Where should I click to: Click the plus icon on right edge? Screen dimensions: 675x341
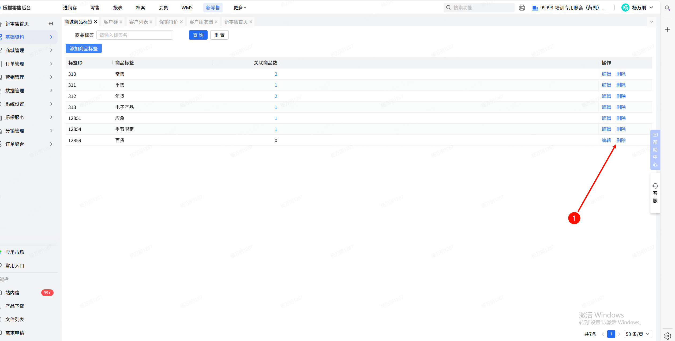(667, 30)
